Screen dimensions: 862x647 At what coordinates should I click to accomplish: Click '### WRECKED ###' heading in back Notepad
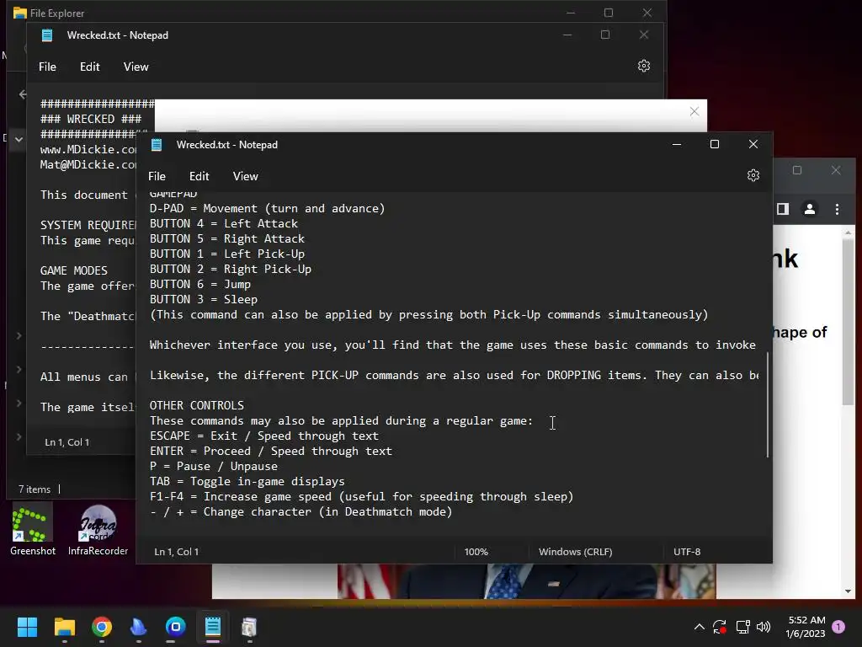point(91,119)
